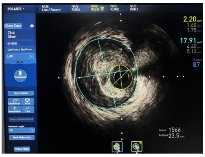This screenshot has height=157, width=205.
Task: Open the IVUS RUN2 tab
Action: (x=115, y=8)
